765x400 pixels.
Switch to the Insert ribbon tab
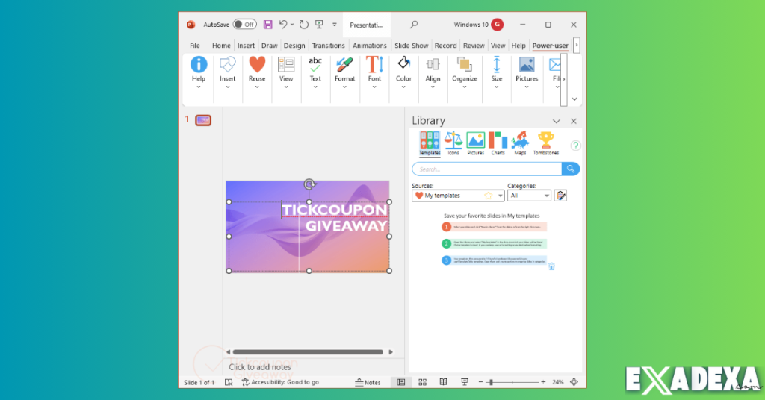[246, 46]
